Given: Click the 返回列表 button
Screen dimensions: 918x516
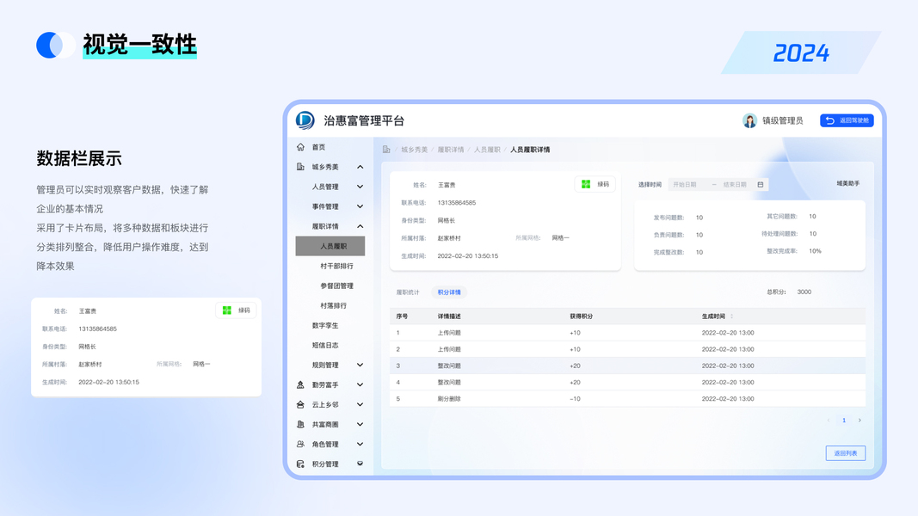Looking at the screenshot, I should [x=846, y=453].
